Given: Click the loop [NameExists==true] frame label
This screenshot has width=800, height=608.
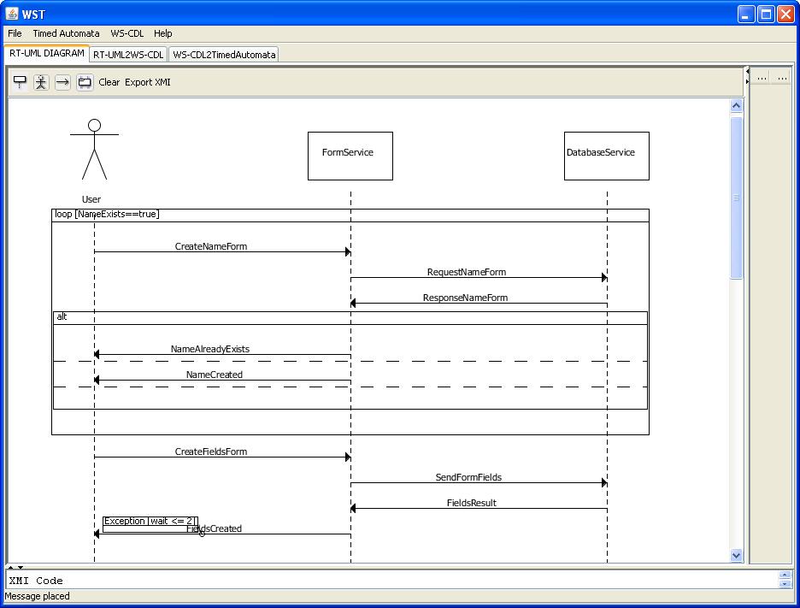Looking at the screenshot, I should point(107,215).
